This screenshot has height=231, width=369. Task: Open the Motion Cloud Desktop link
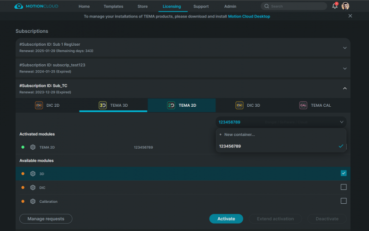[249, 17]
